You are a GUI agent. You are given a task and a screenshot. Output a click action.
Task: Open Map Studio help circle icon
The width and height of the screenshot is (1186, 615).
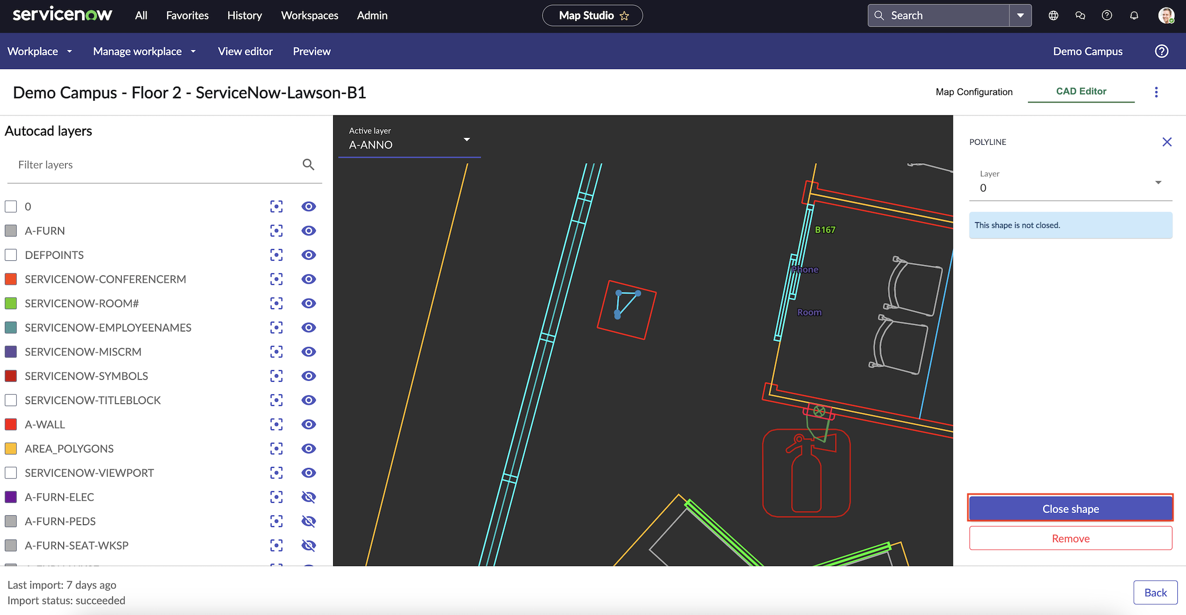(1162, 52)
